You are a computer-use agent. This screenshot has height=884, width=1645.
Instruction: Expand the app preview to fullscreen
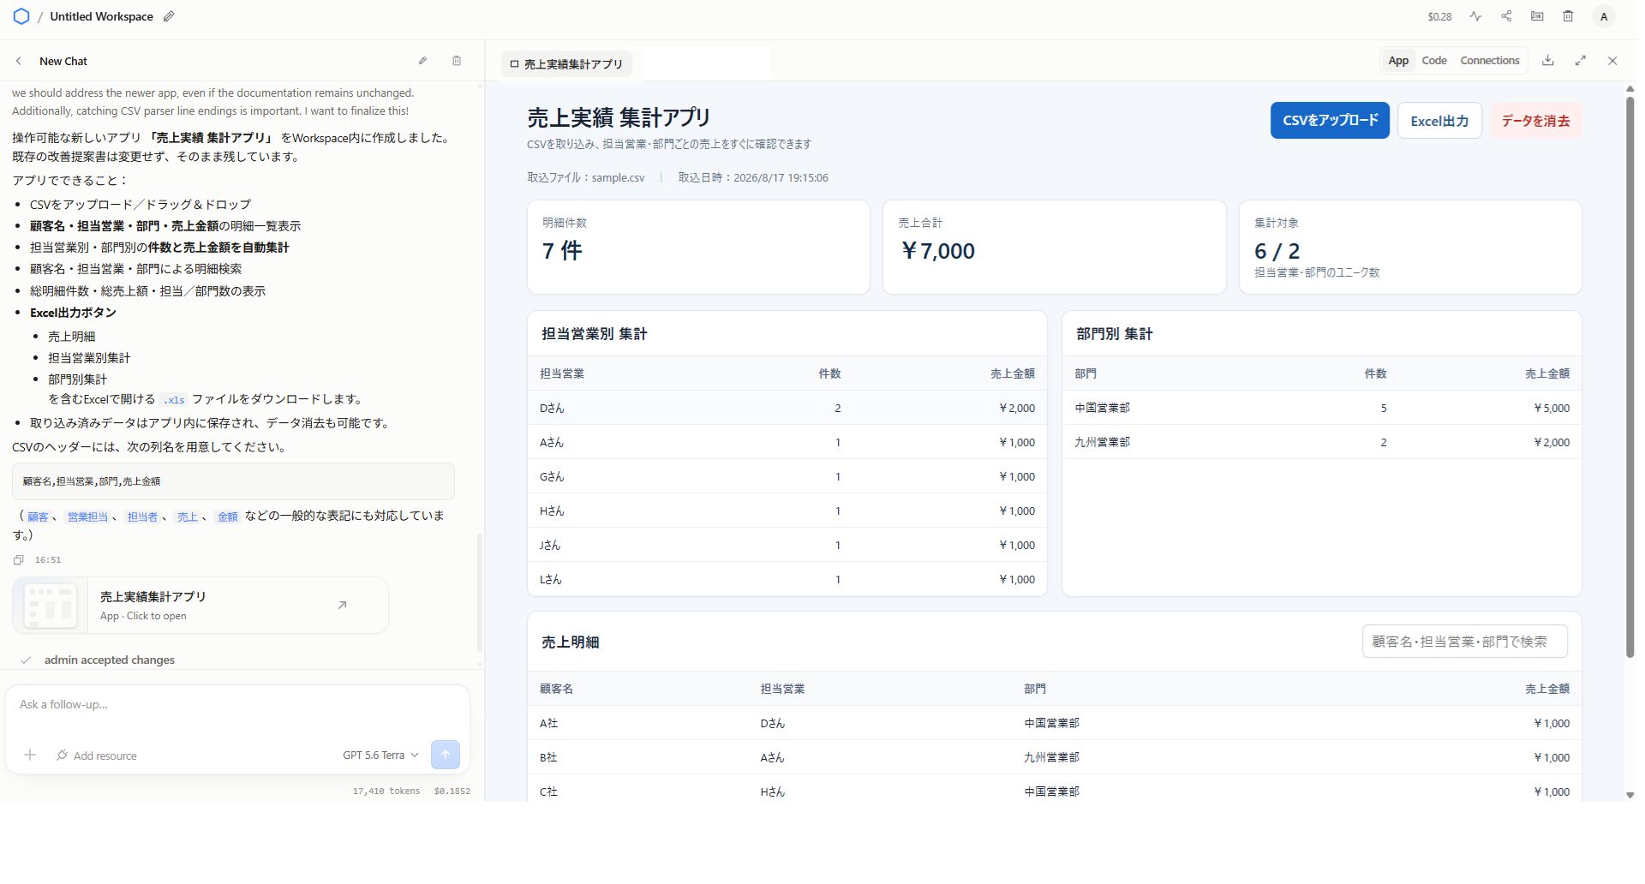click(x=1581, y=61)
